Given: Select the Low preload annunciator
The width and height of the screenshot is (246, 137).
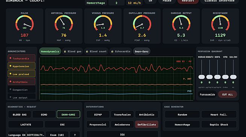Looking at the screenshot, I should click(21, 74).
